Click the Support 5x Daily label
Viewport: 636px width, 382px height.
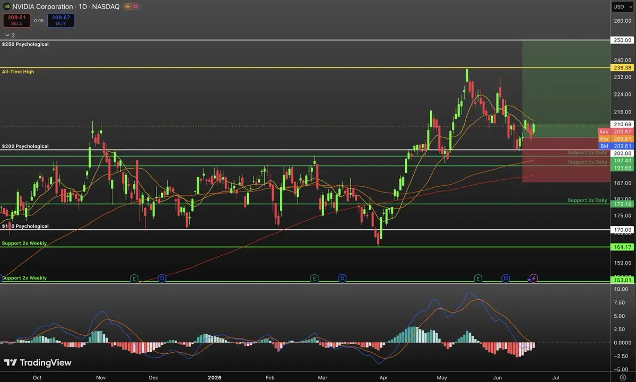tap(587, 162)
